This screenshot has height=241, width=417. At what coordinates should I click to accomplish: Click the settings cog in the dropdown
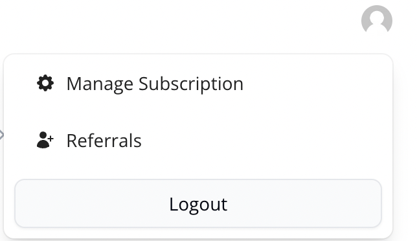[45, 84]
